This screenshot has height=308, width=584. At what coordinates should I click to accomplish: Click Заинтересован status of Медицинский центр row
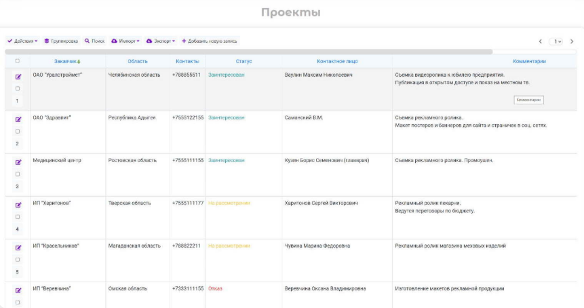(226, 161)
